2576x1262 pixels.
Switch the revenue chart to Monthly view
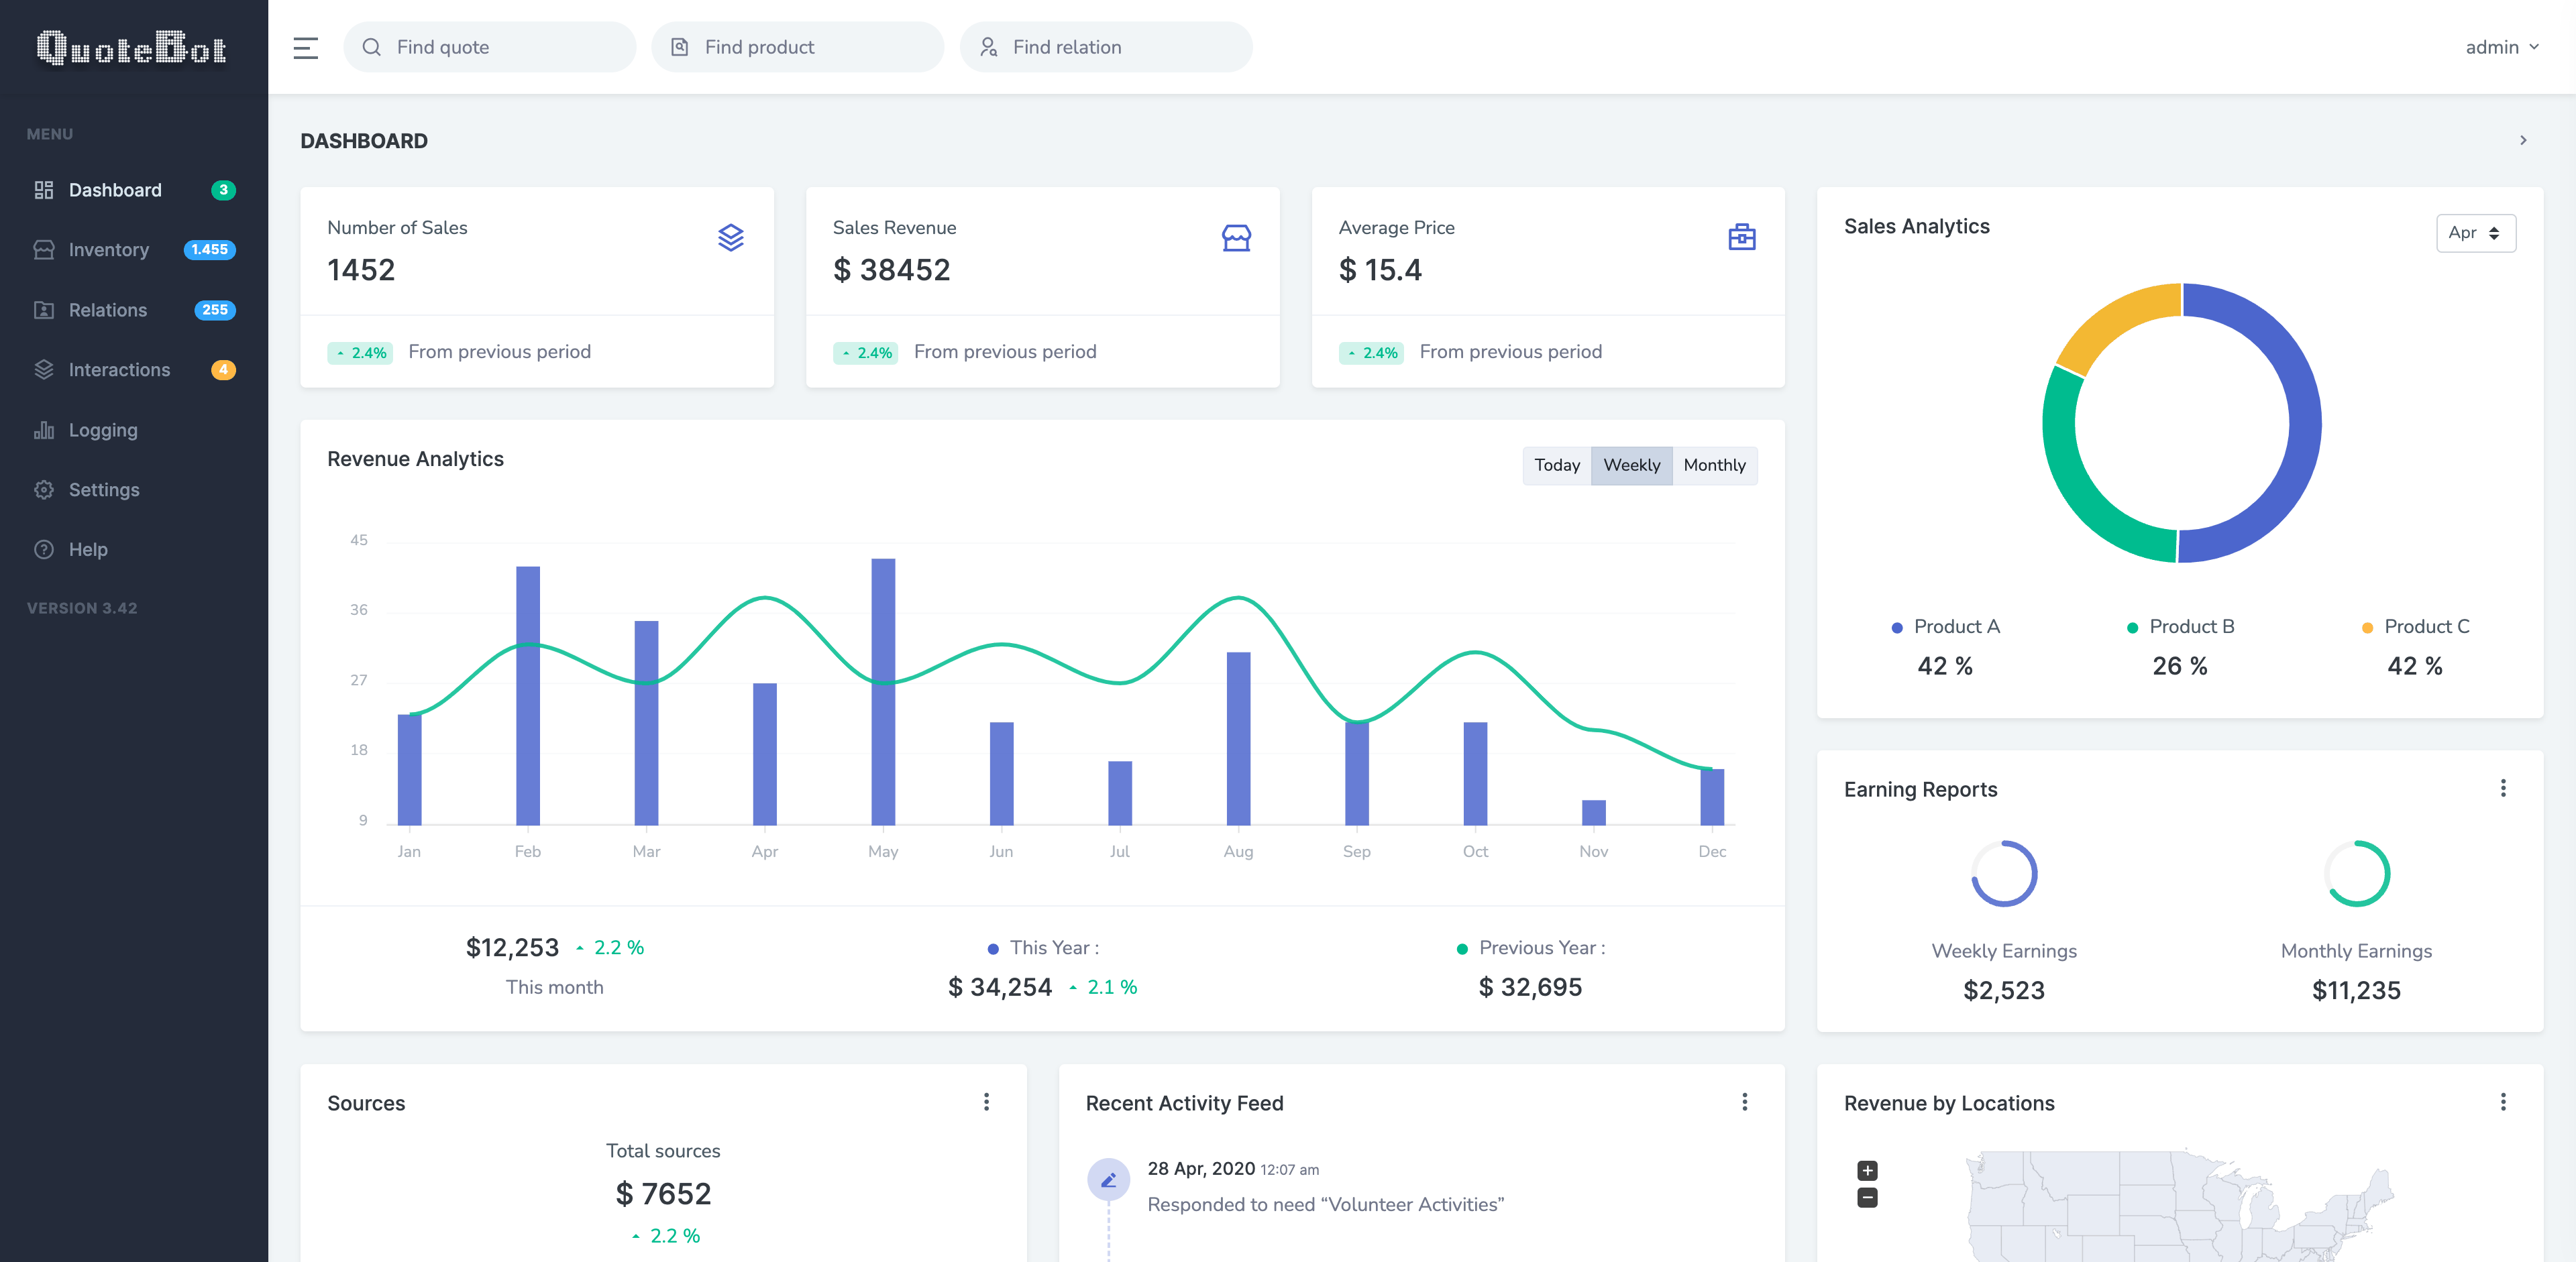(x=1714, y=465)
